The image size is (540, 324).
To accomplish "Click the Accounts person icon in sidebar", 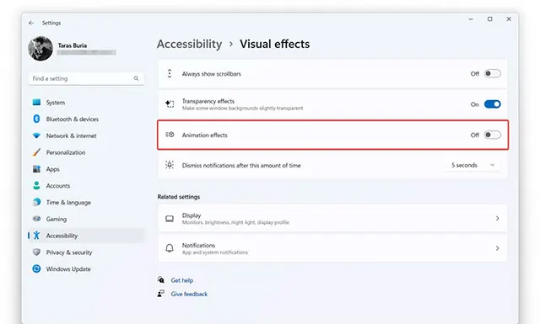I will 36,185.
